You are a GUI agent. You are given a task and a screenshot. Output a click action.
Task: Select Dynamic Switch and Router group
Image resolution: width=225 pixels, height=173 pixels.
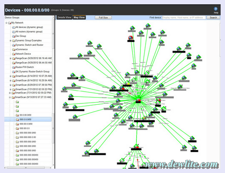(x=29, y=45)
